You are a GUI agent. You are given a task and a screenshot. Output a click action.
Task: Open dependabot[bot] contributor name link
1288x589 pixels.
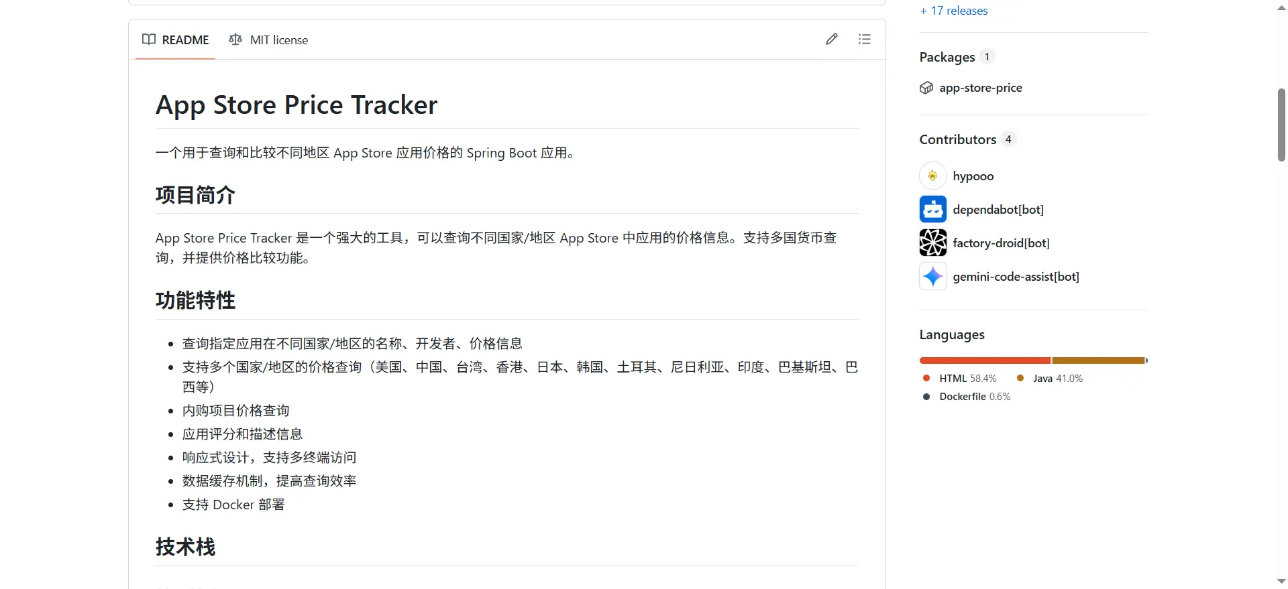point(998,210)
